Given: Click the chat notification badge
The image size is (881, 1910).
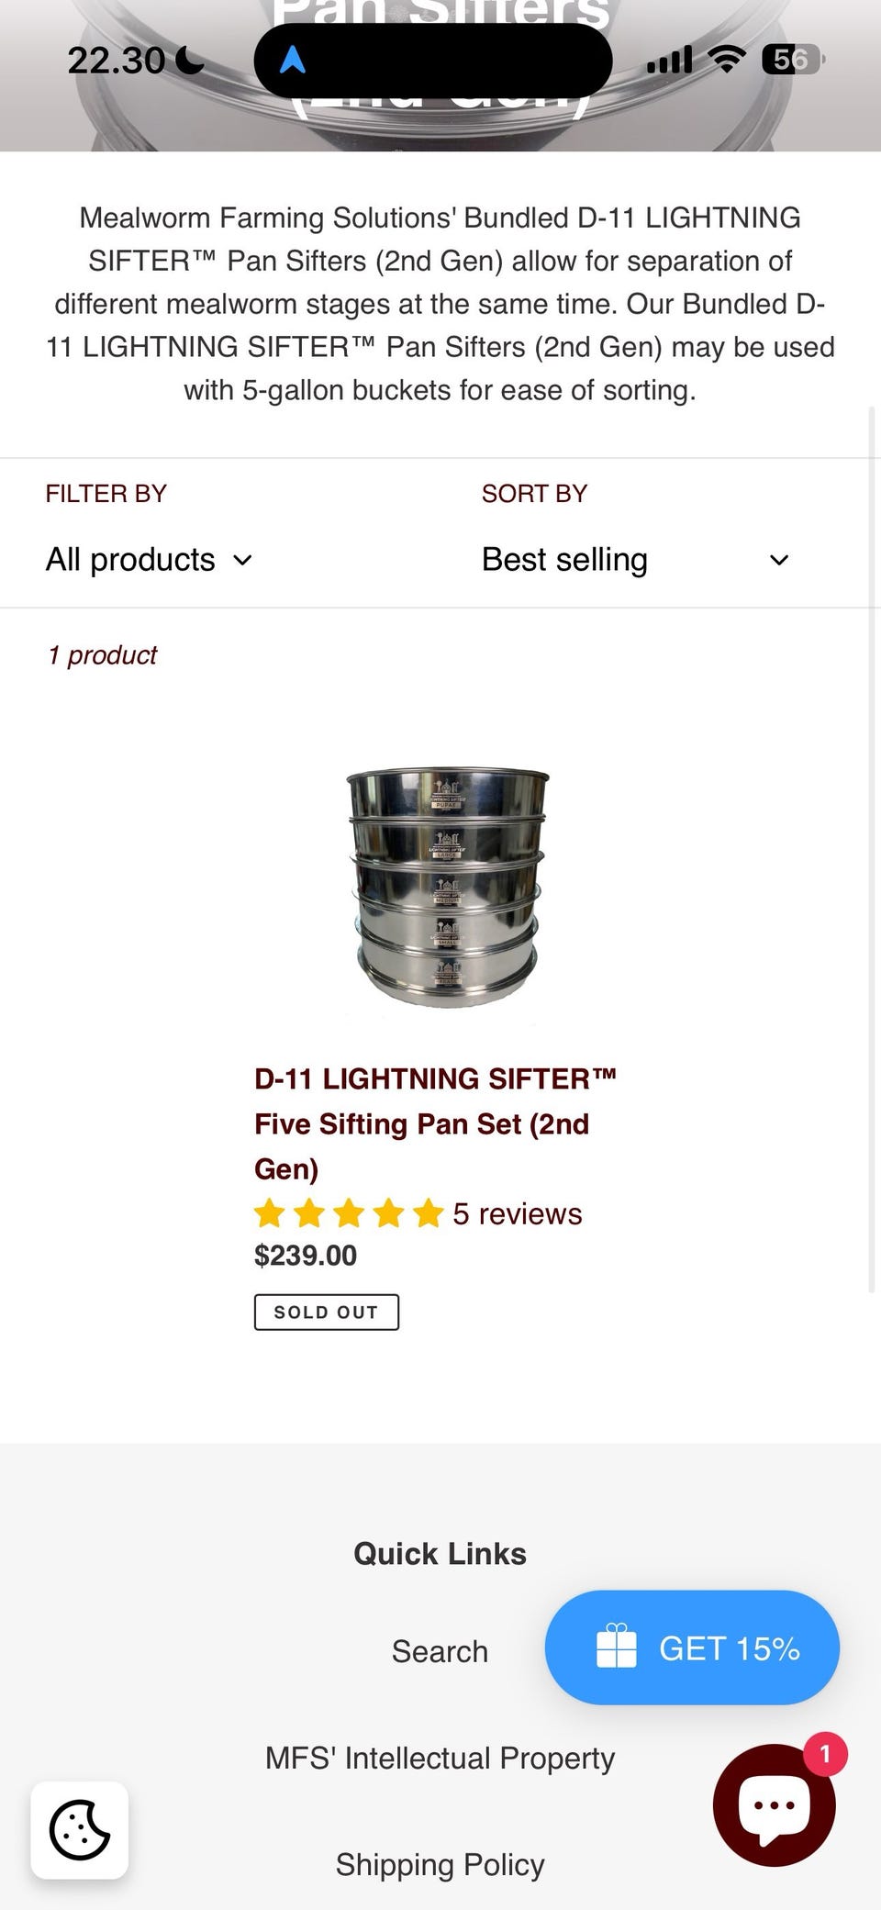Looking at the screenshot, I should (825, 1754).
